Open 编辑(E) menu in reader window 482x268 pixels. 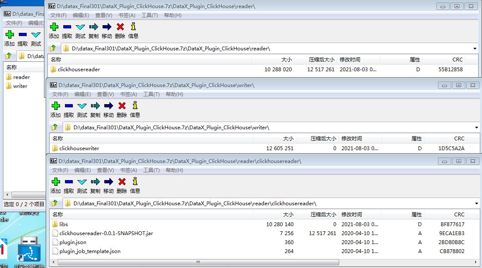pos(81,15)
